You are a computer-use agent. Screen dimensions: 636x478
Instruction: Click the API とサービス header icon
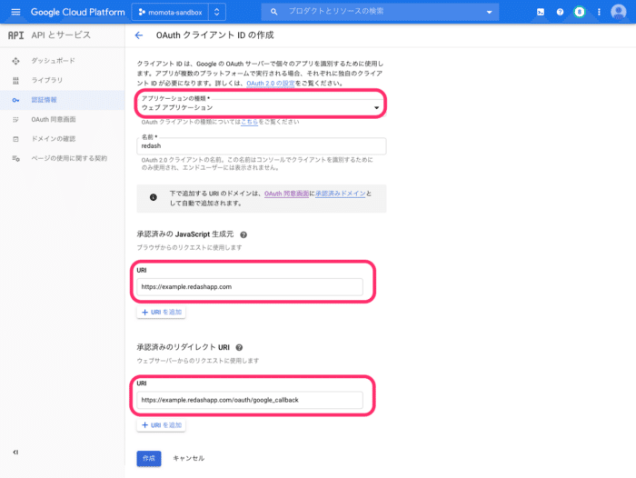click(x=15, y=35)
